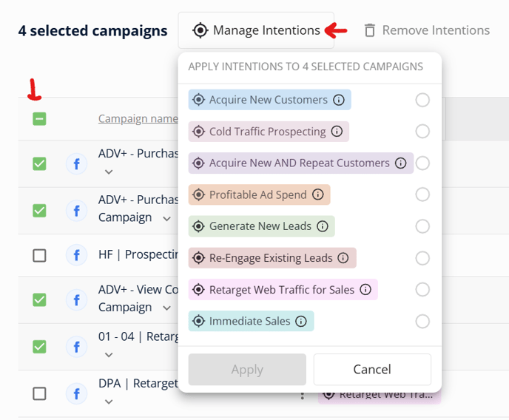
Task: Click info icon beside Immediate Sales
Action: pos(301,321)
